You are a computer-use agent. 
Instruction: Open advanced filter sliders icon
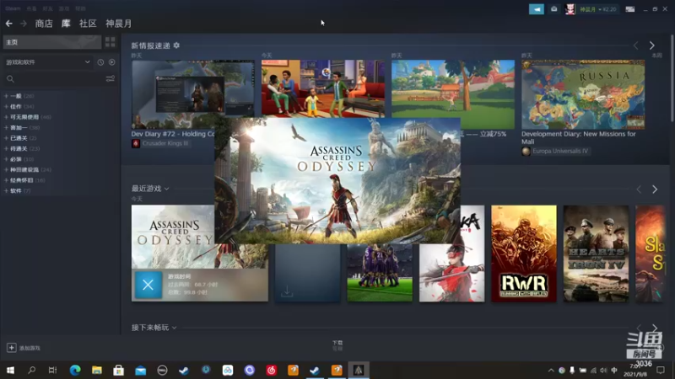111,79
